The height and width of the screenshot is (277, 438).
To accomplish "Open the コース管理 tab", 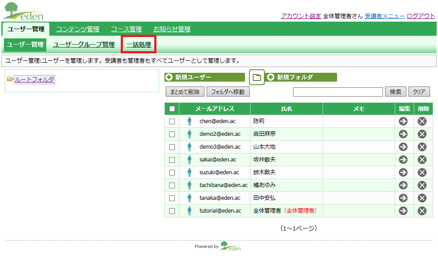I will [126, 29].
